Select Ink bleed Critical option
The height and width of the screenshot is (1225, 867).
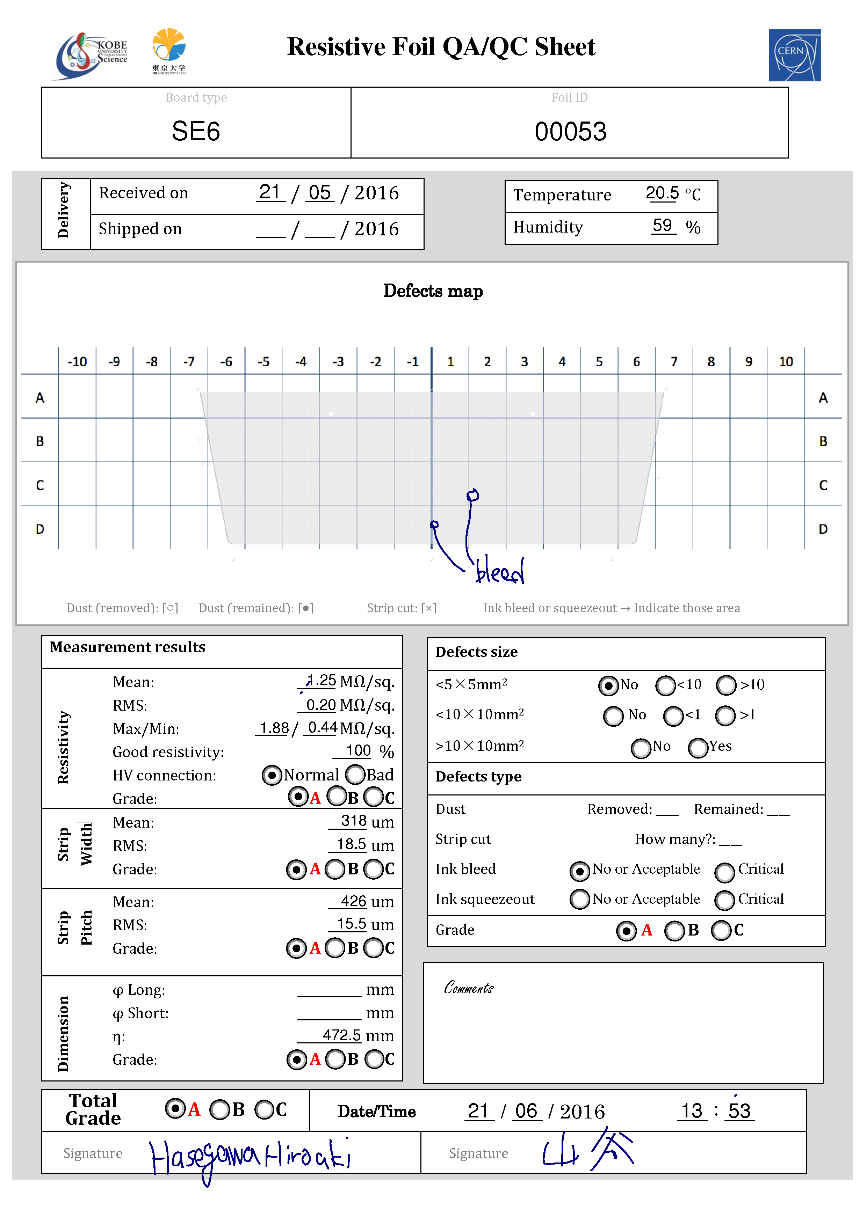(x=724, y=872)
